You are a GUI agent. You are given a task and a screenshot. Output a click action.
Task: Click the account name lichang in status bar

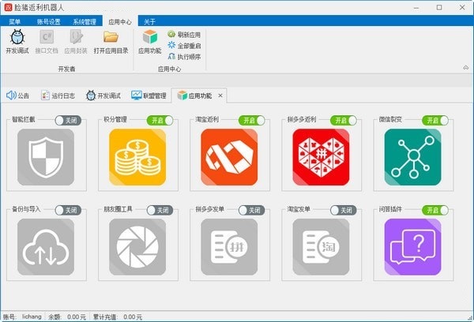tap(32, 316)
